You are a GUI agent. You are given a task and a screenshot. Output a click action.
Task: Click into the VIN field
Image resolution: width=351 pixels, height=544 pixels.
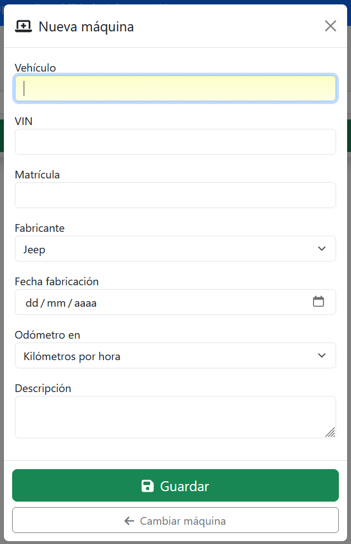pyautogui.click(x=175, y=142)
